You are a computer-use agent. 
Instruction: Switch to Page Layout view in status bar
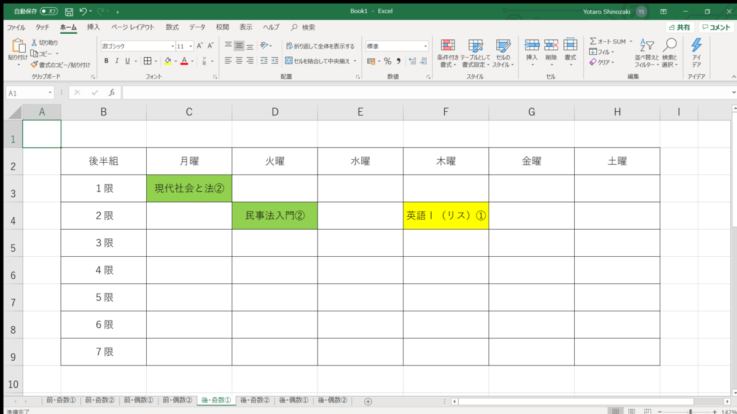(x=631, y=410)
